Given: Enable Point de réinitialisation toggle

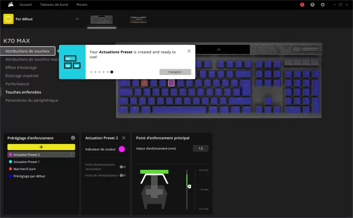Looking at the screenshot, I should click(123, 176).
